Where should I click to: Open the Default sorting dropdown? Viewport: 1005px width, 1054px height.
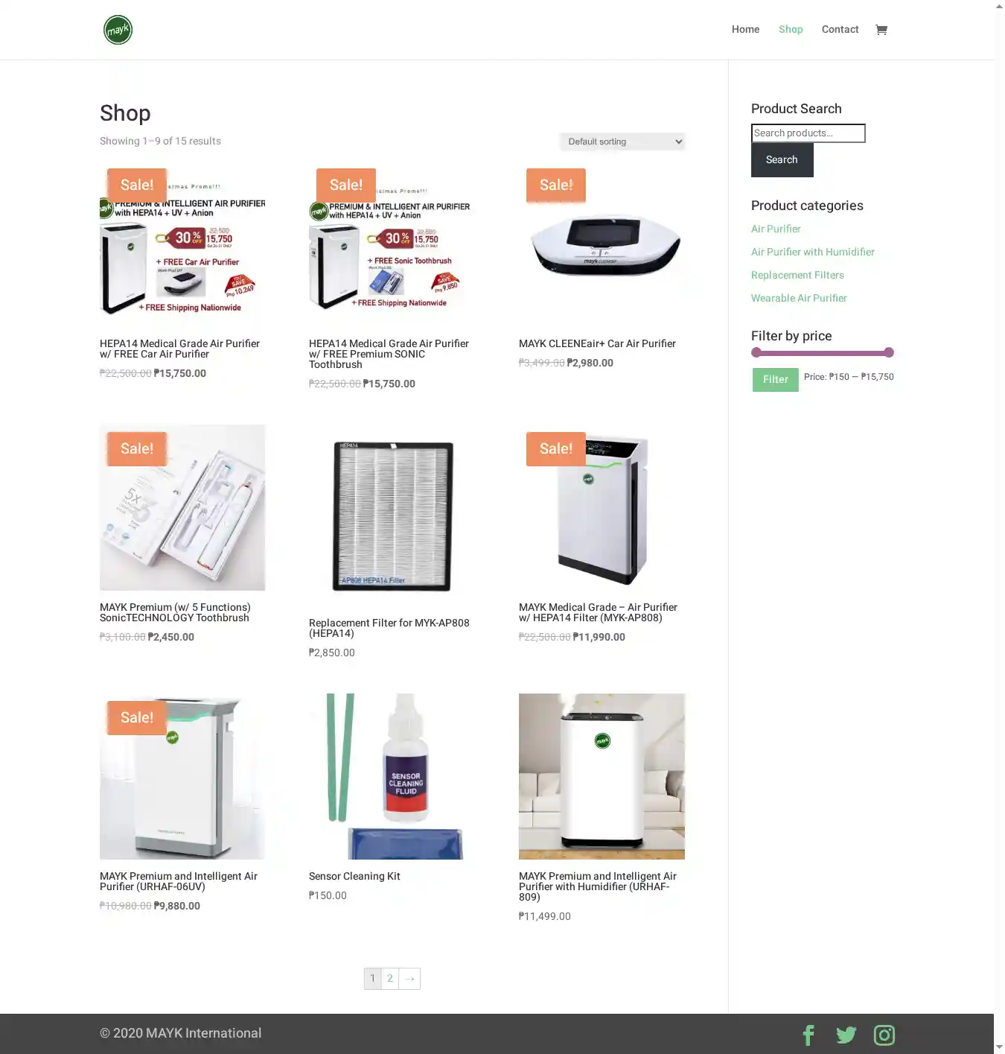click(x=622, y=142)
